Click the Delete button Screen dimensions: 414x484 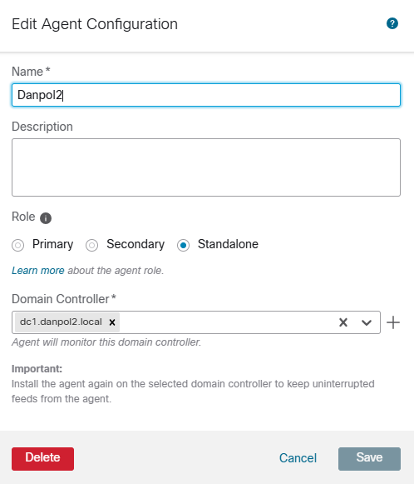[43, 459]
